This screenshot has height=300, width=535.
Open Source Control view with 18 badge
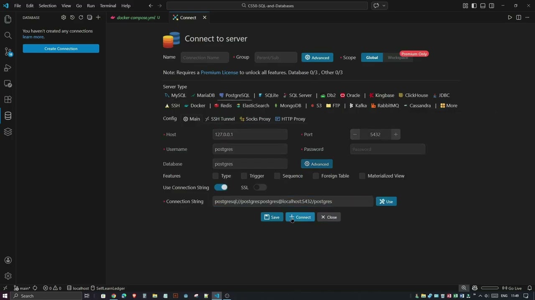(8, 52)
